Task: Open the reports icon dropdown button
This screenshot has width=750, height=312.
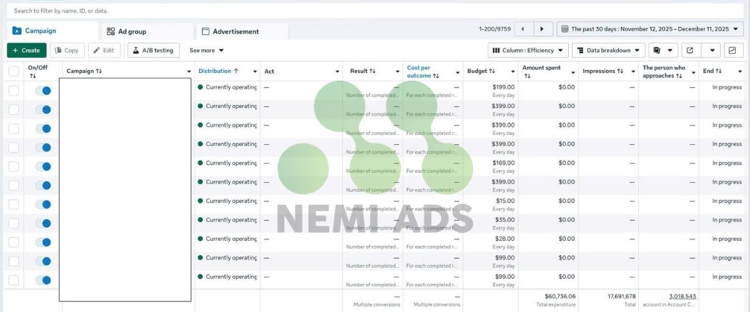Action: point(663,51)
